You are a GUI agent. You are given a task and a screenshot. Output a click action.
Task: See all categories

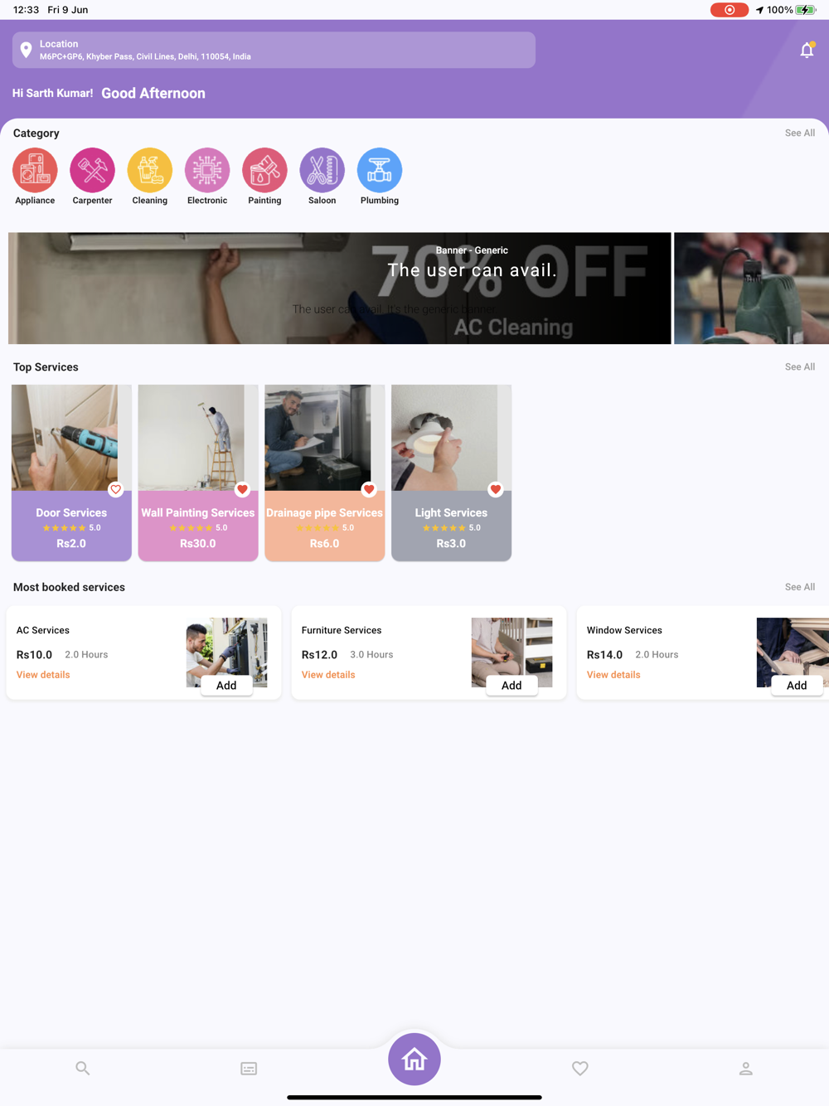[x=800, y=133]
